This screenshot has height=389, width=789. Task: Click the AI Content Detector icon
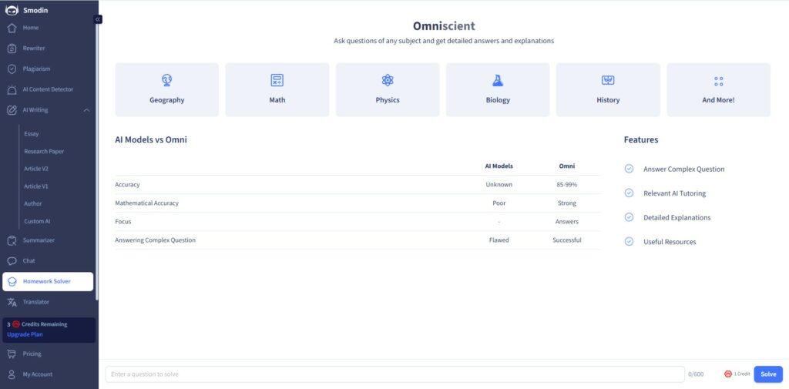[x=12, y=89]
